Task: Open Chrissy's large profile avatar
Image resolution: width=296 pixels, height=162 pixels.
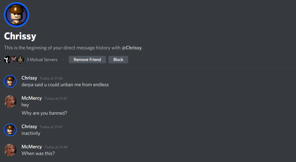Action: click(x=16, y=15)
